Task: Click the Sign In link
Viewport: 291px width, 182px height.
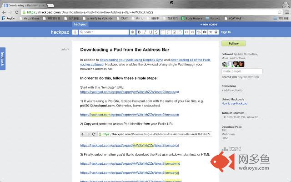Action: 226,32
